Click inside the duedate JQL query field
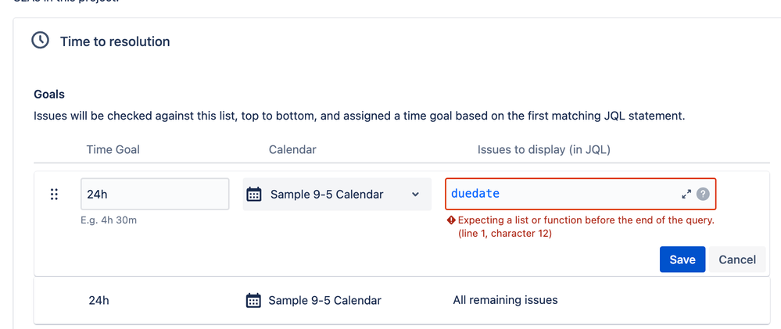The width and height of the screenshot is (781, 329). [563, 194]
